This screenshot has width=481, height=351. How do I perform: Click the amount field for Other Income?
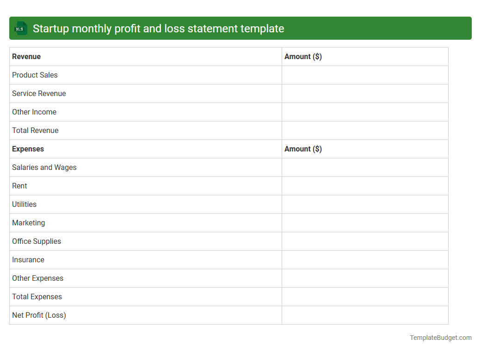click(365, 112)
